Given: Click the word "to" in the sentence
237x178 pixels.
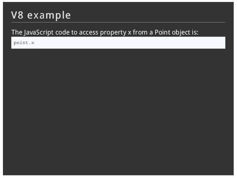Looking at the screenshot, I should coord(74,32).
